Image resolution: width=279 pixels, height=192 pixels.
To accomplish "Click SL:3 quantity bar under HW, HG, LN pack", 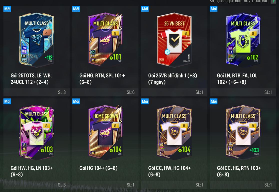I will pos(36,185).
